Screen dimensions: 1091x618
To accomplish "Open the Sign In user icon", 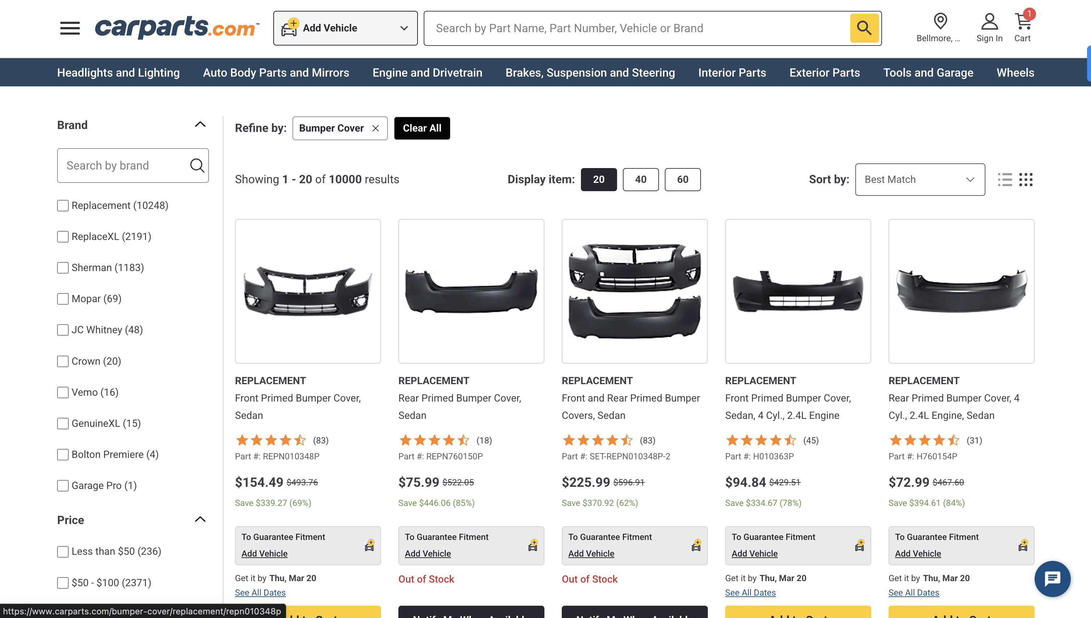I will pyautogui.click(x=989, y=22).
